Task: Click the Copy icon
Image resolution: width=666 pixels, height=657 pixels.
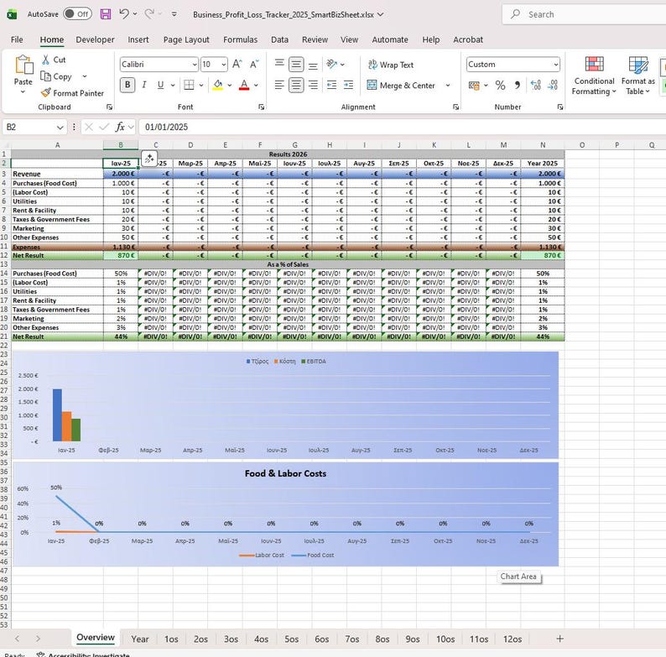Action: (x=45, y=76)
